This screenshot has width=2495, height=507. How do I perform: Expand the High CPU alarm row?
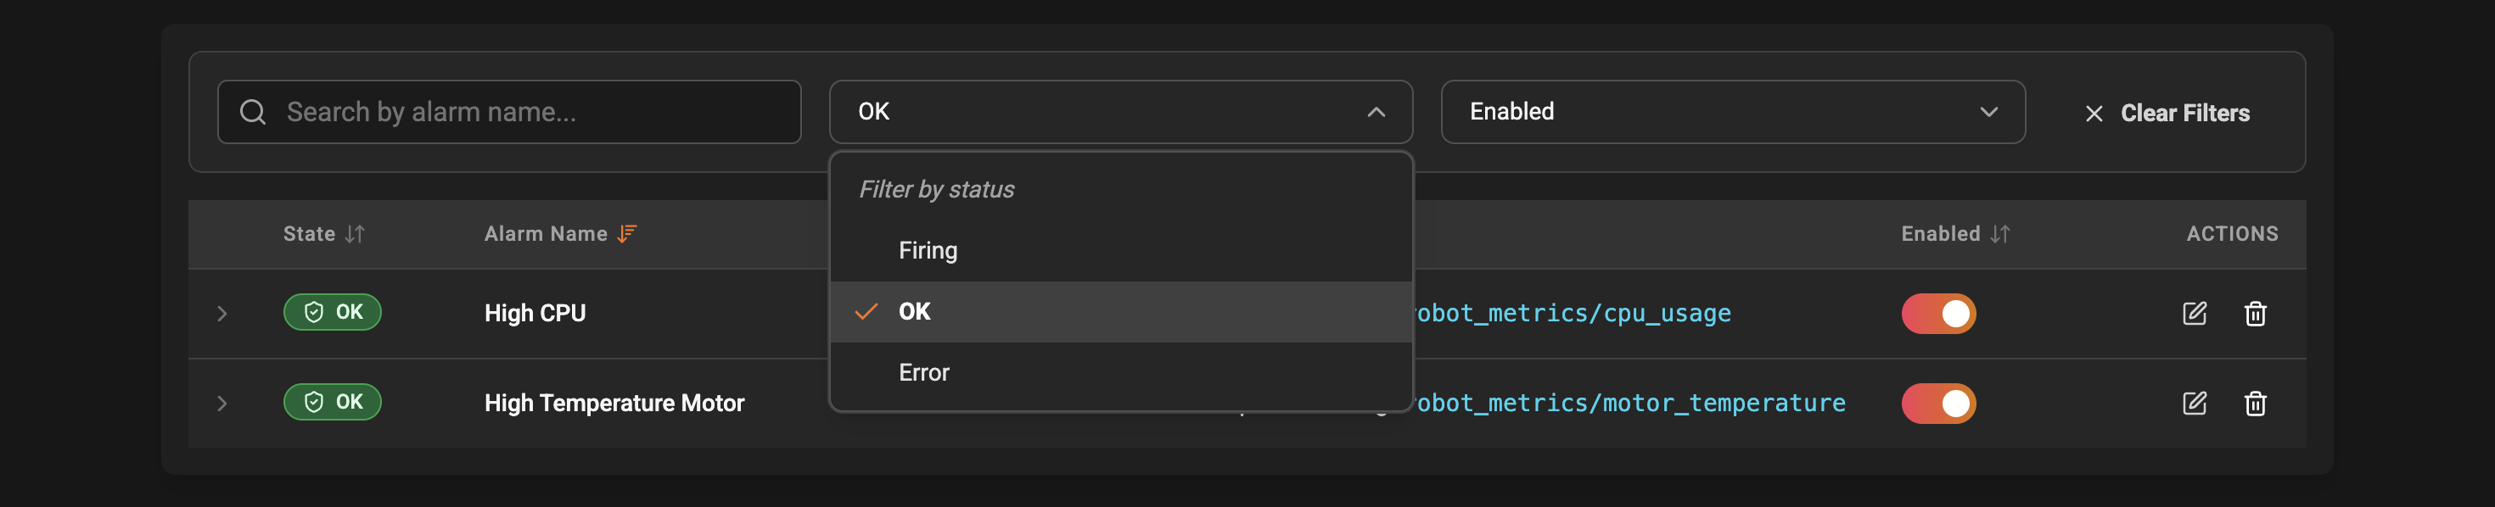222,313
